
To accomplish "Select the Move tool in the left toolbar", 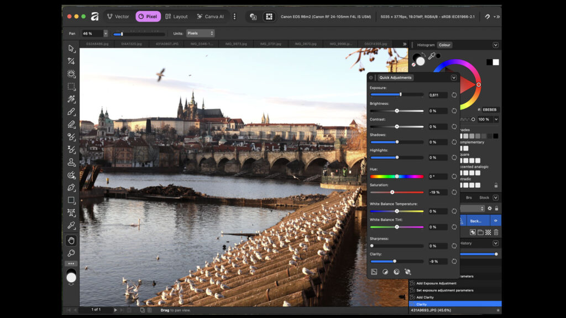I will pyautogui.click(x=71, y=49).
